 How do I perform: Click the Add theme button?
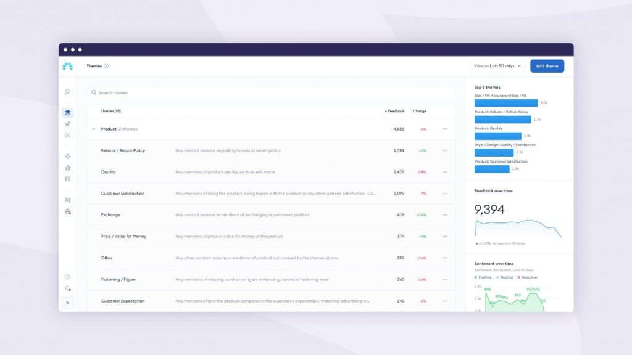pos(547,66)
